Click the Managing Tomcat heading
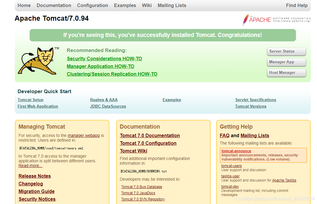The image size is (317, 204). coord(42,127)
